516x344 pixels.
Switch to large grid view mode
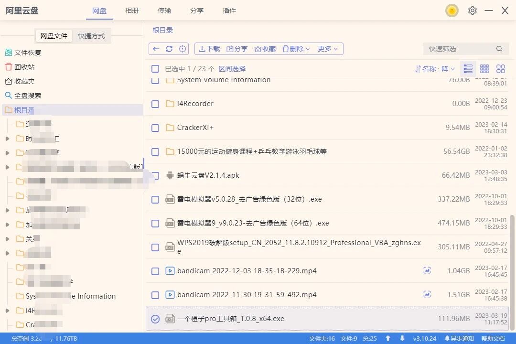[x=501, y=68]
